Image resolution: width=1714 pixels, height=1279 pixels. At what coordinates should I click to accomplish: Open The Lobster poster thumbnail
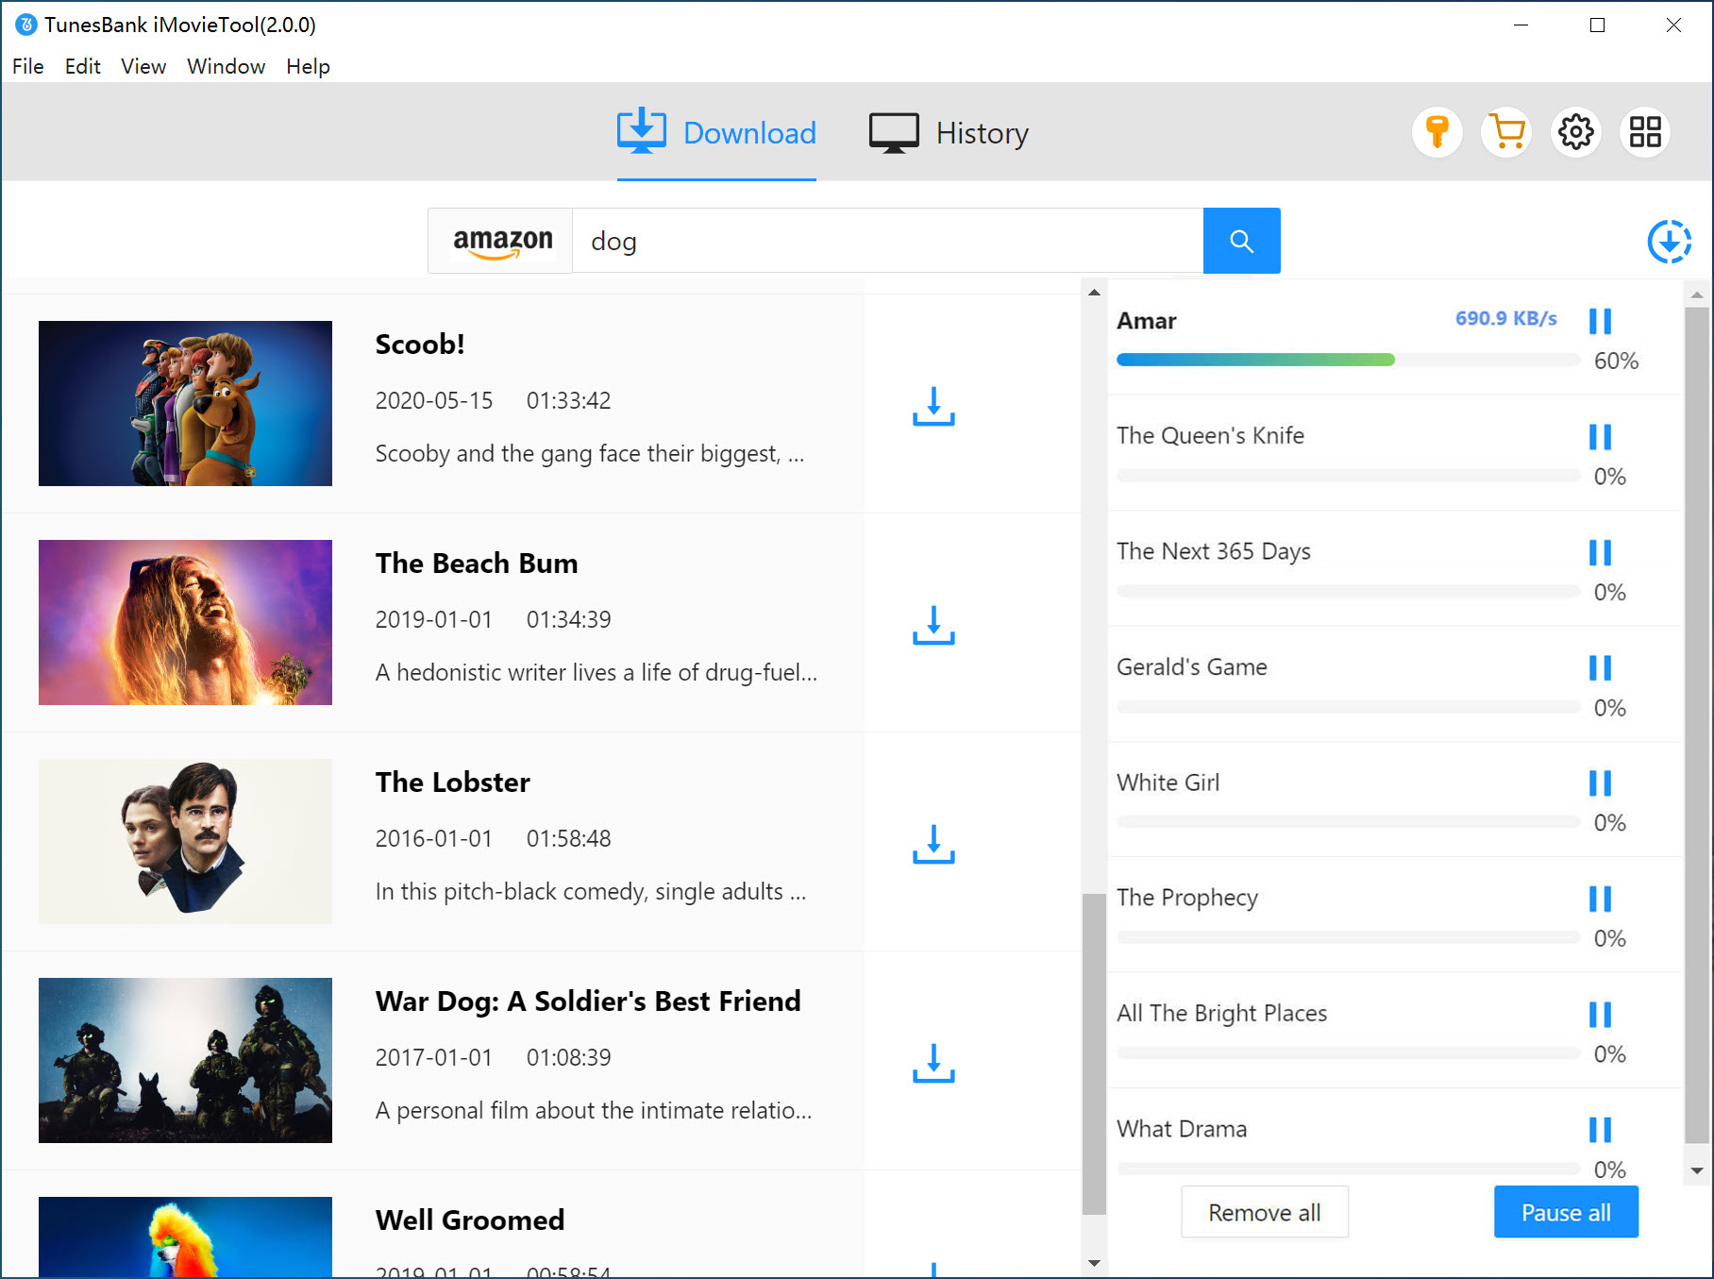click(185, 841)
